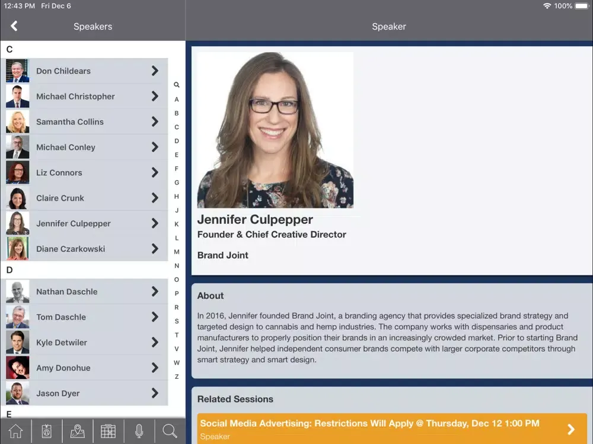Image resolution: width=593 pixels, height=444 pixels.
Task: Open Jason Dyer chevron arrow
Action: pos(155,393)
